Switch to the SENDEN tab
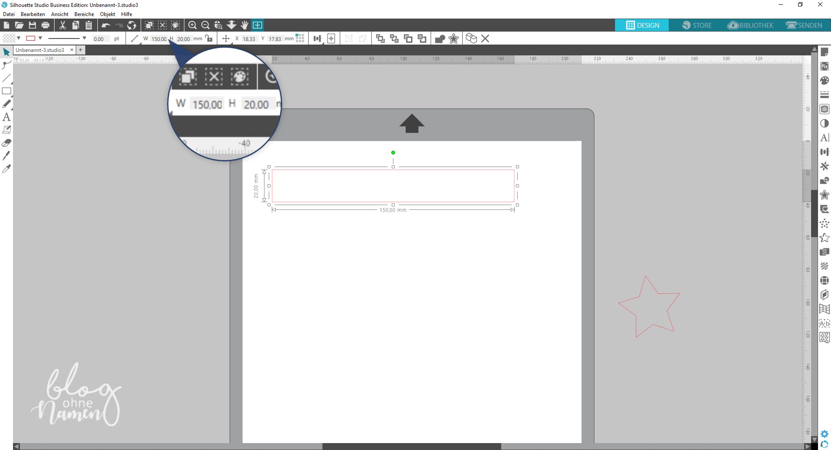Image resolution: width=831 pixels, height=450 pixels. pyautogui.click(x=804, y=25)
